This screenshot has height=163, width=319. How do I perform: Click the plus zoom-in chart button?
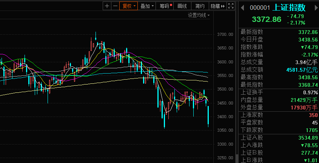[107, 6]
